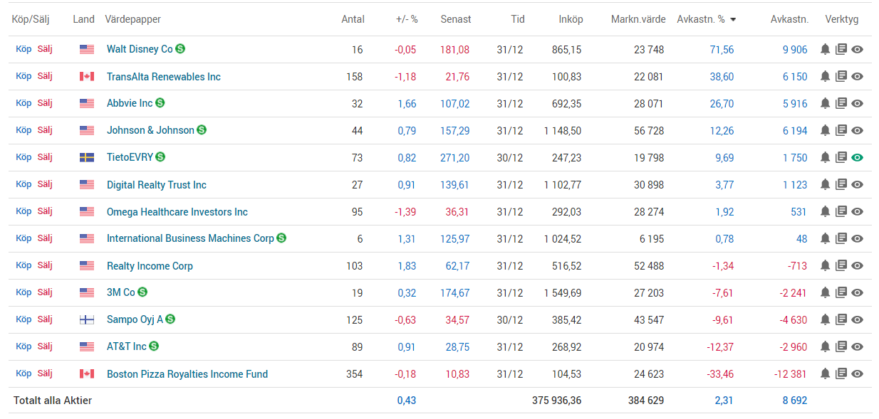
Task: Open news icon in TransAlta Renewables row
Action: [x=841, y=76]
